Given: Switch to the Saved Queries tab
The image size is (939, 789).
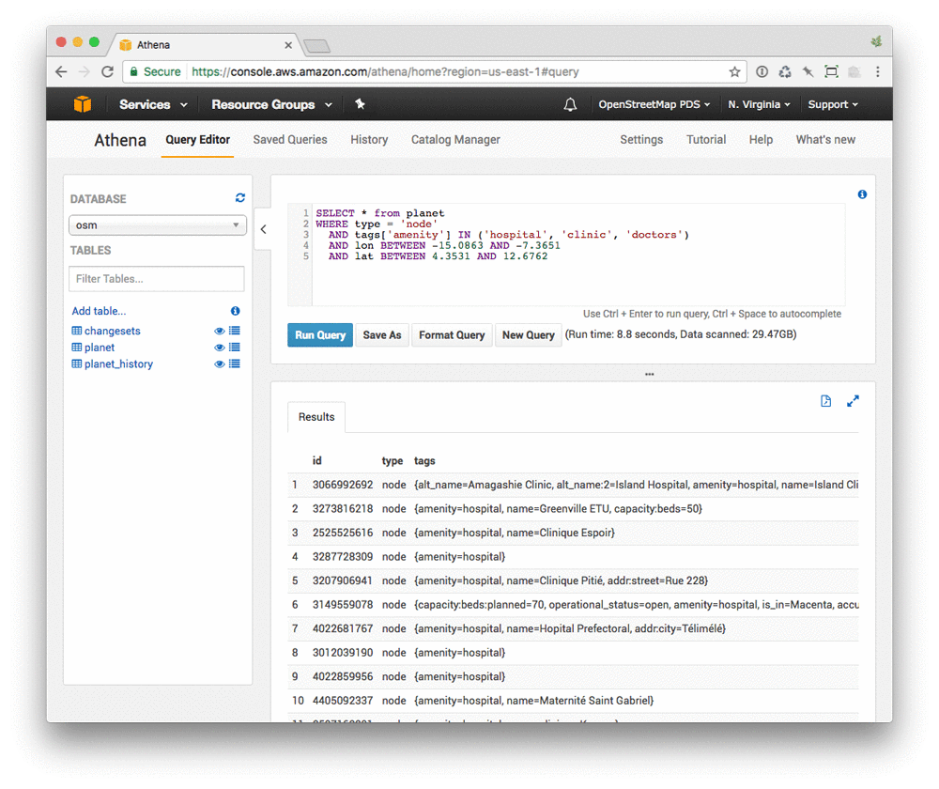Looking at the screenshot, I should [290, 140].
